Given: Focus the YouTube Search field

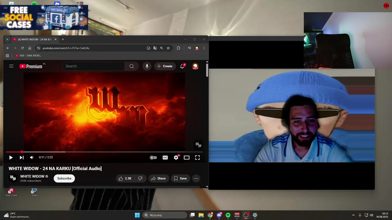Looking at the screenshot, I should tap(93, 66).
